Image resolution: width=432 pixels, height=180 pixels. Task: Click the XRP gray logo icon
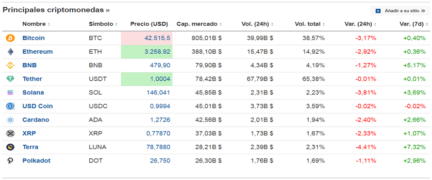point(10,134)
